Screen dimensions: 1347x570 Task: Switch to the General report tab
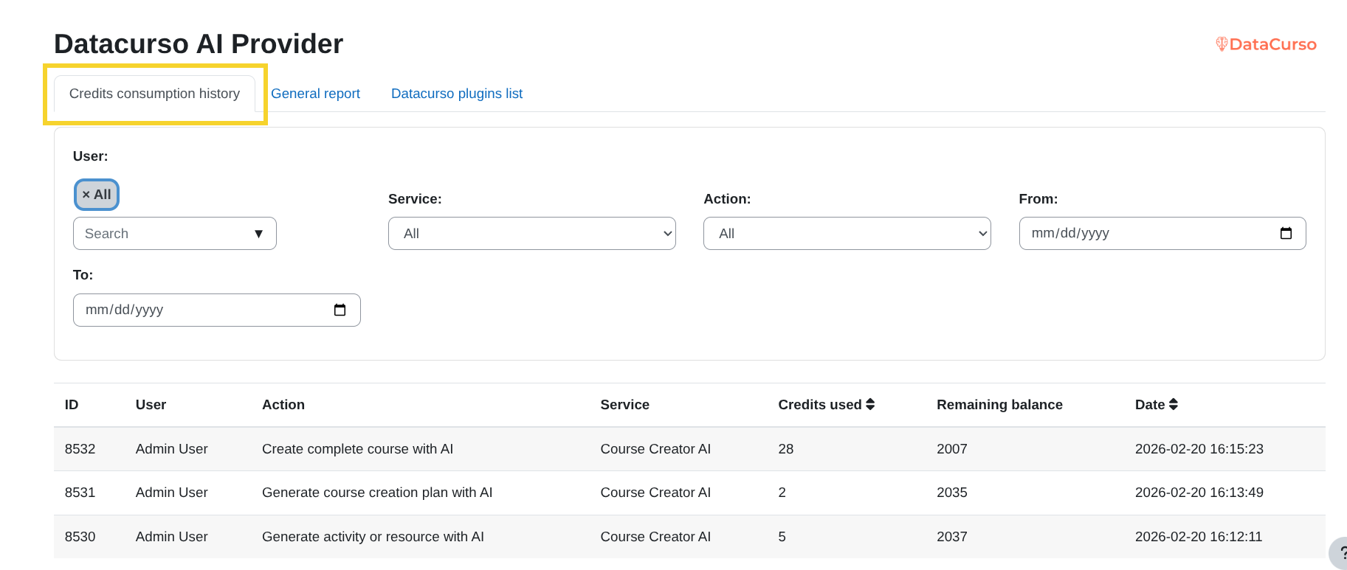[x=315, y=94]
